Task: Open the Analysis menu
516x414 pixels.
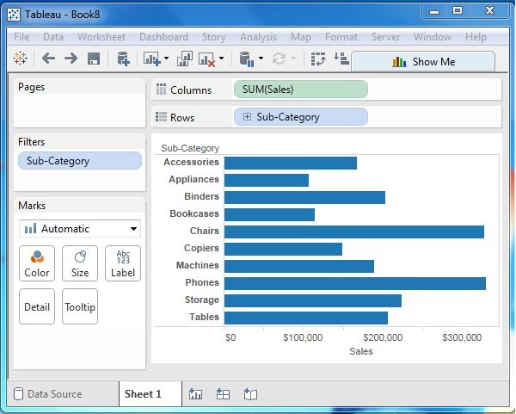Action: pos(258,37)
